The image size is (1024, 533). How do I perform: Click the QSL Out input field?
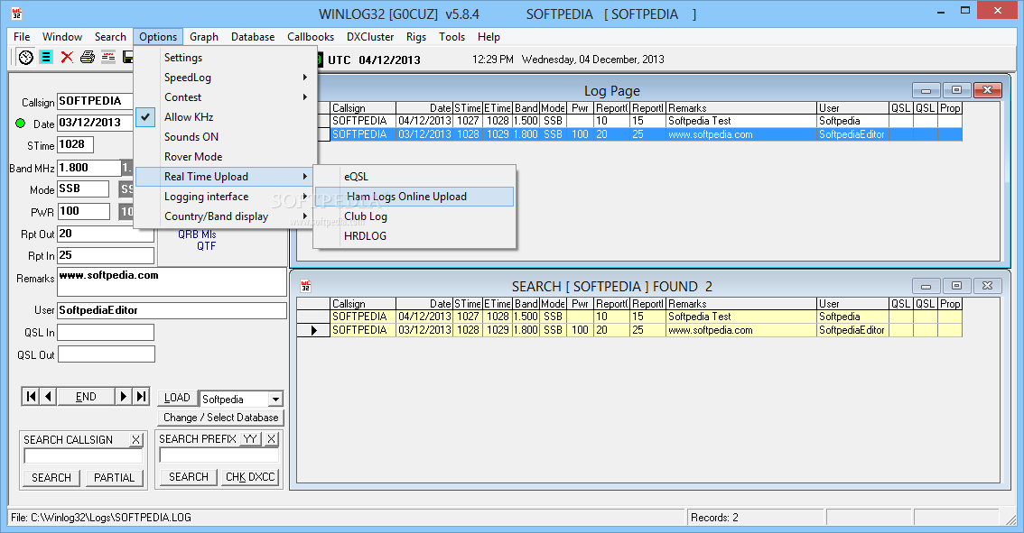click(107, 354)
